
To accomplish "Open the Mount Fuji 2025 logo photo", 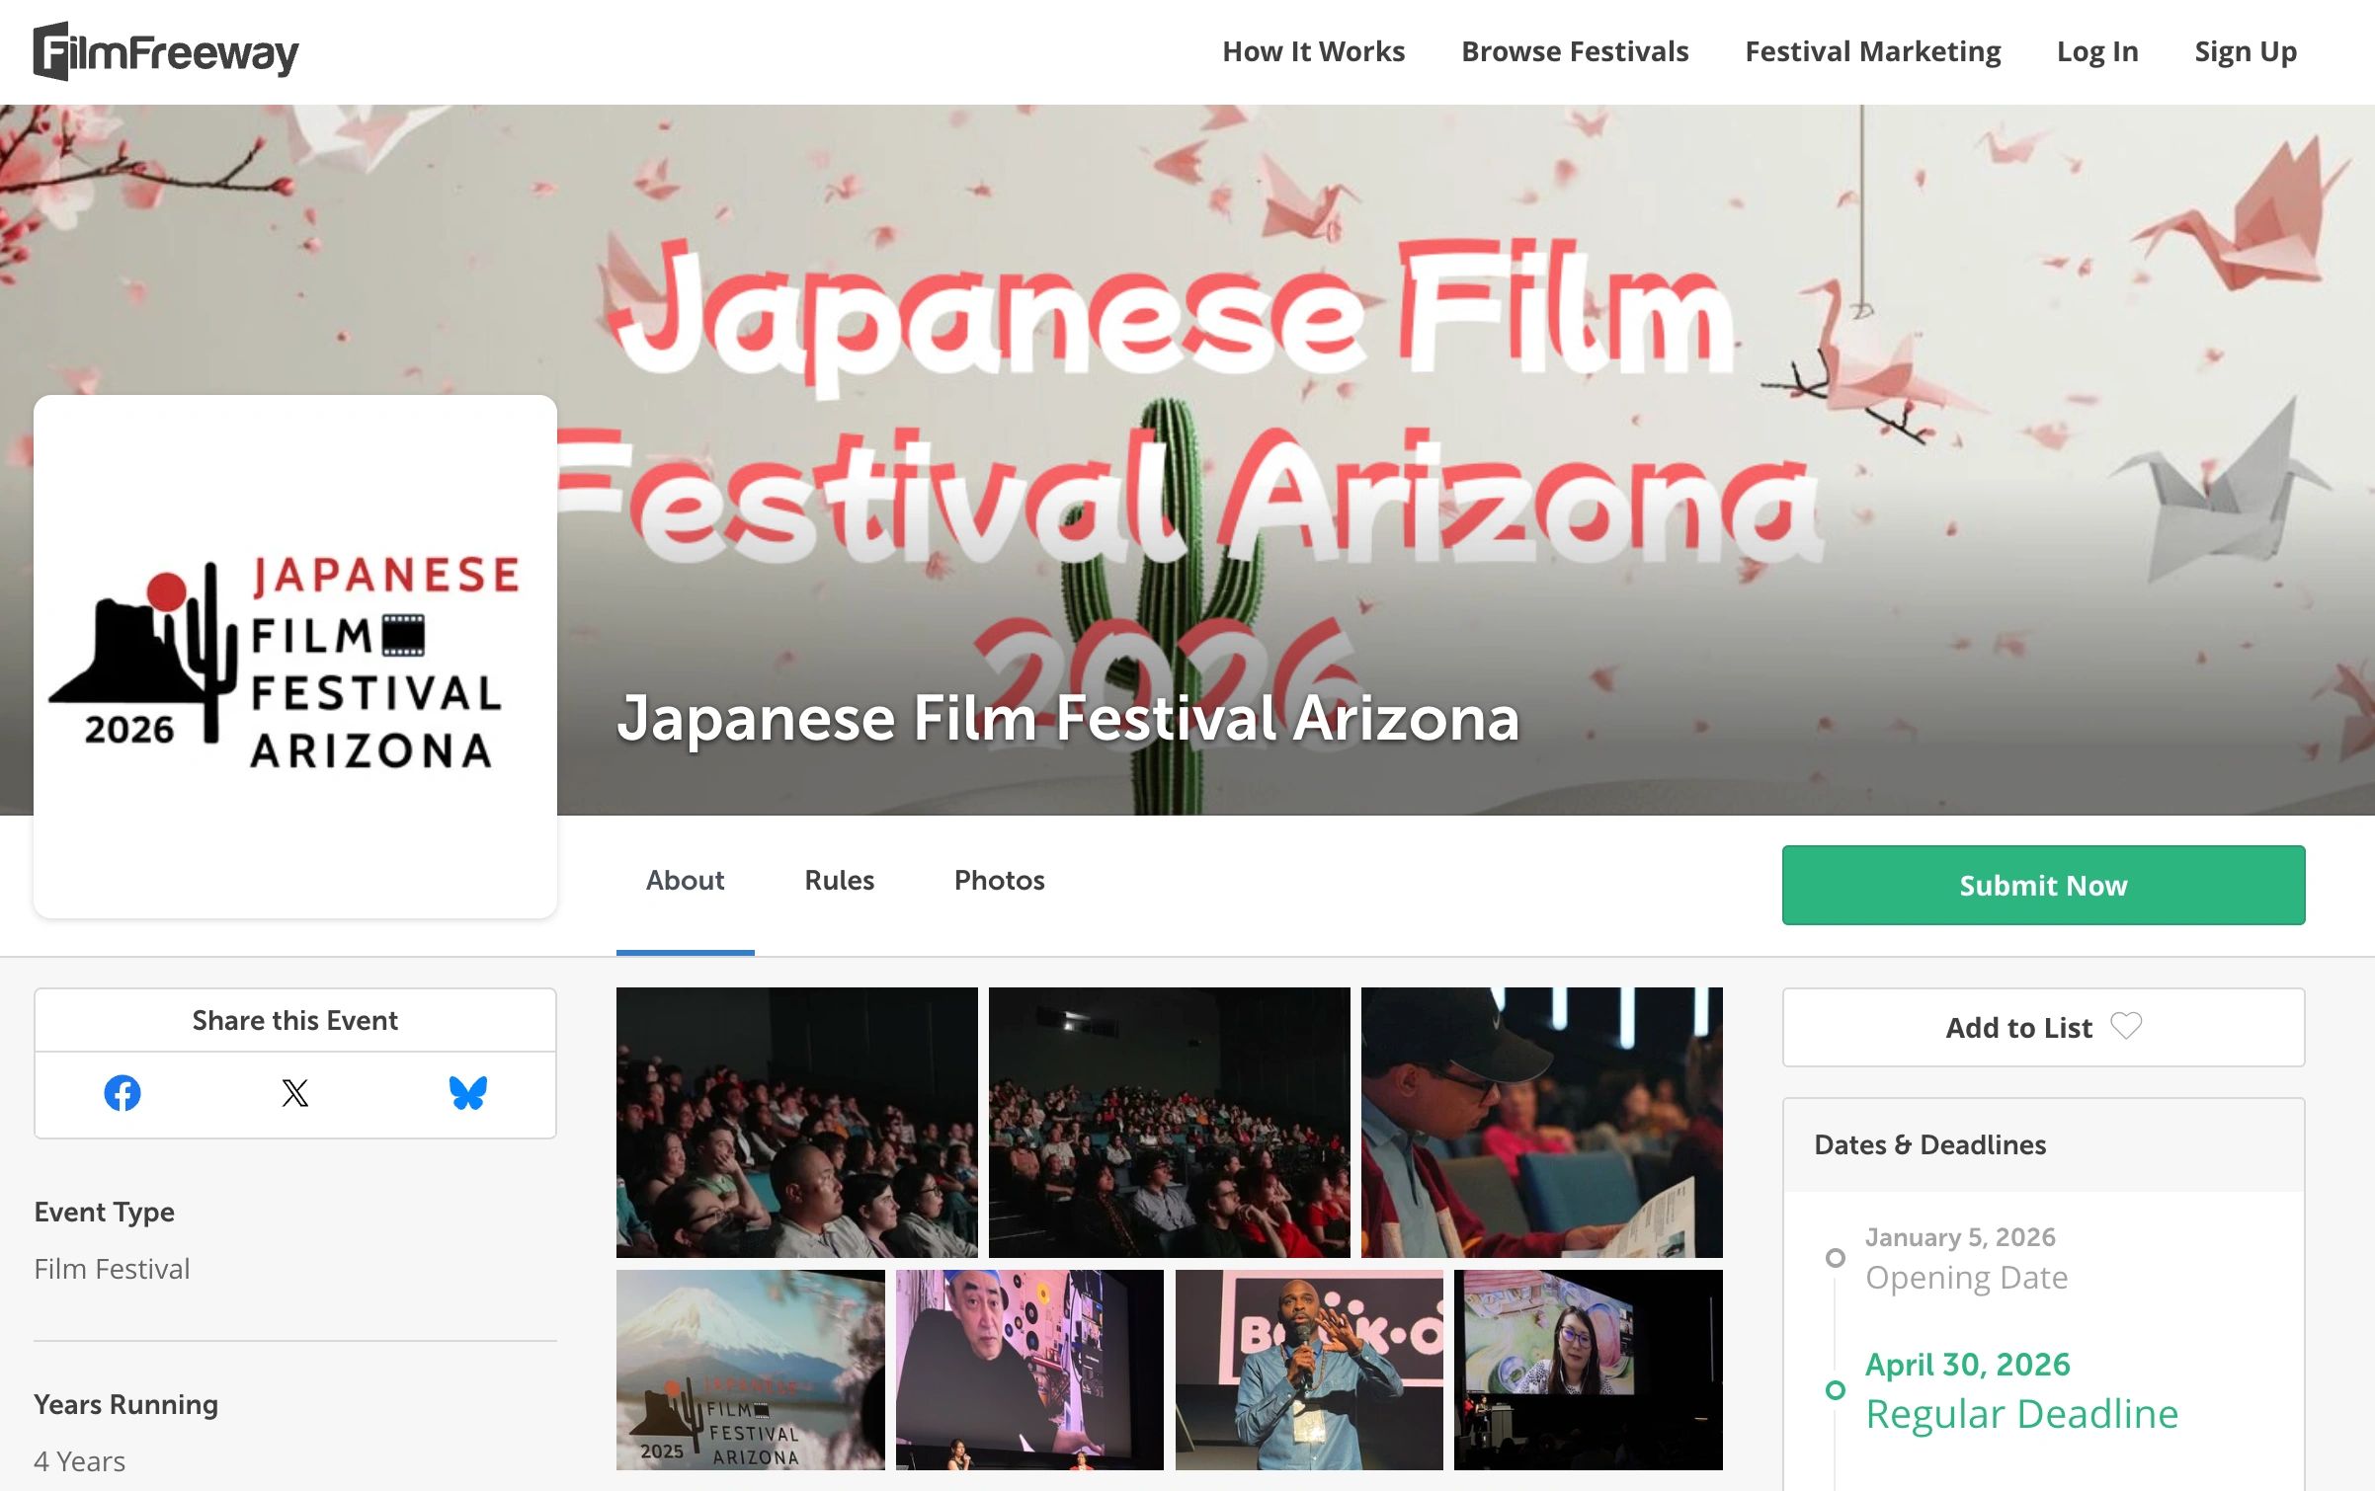I will (750, 1370).
